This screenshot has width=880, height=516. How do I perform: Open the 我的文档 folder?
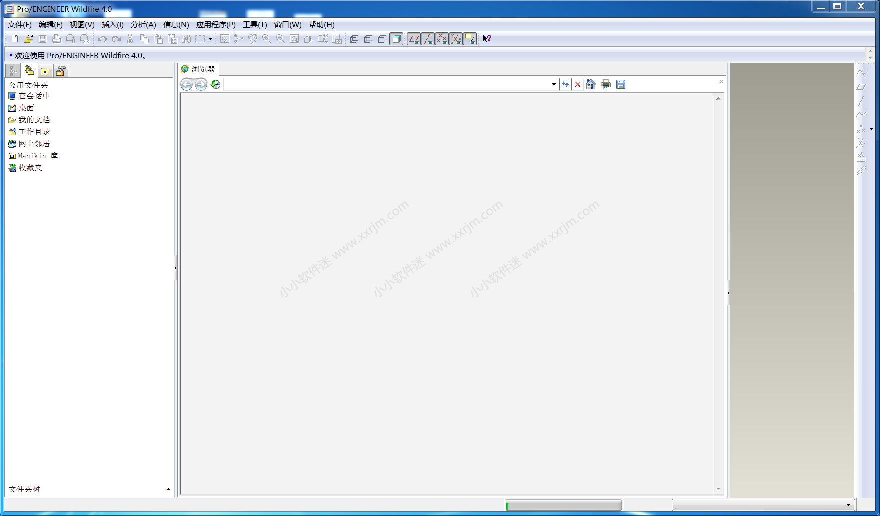29,120
